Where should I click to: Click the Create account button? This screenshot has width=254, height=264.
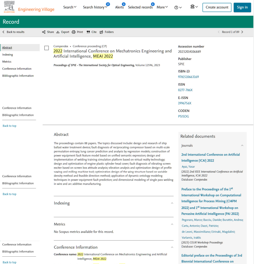click(x=217, y=7)
